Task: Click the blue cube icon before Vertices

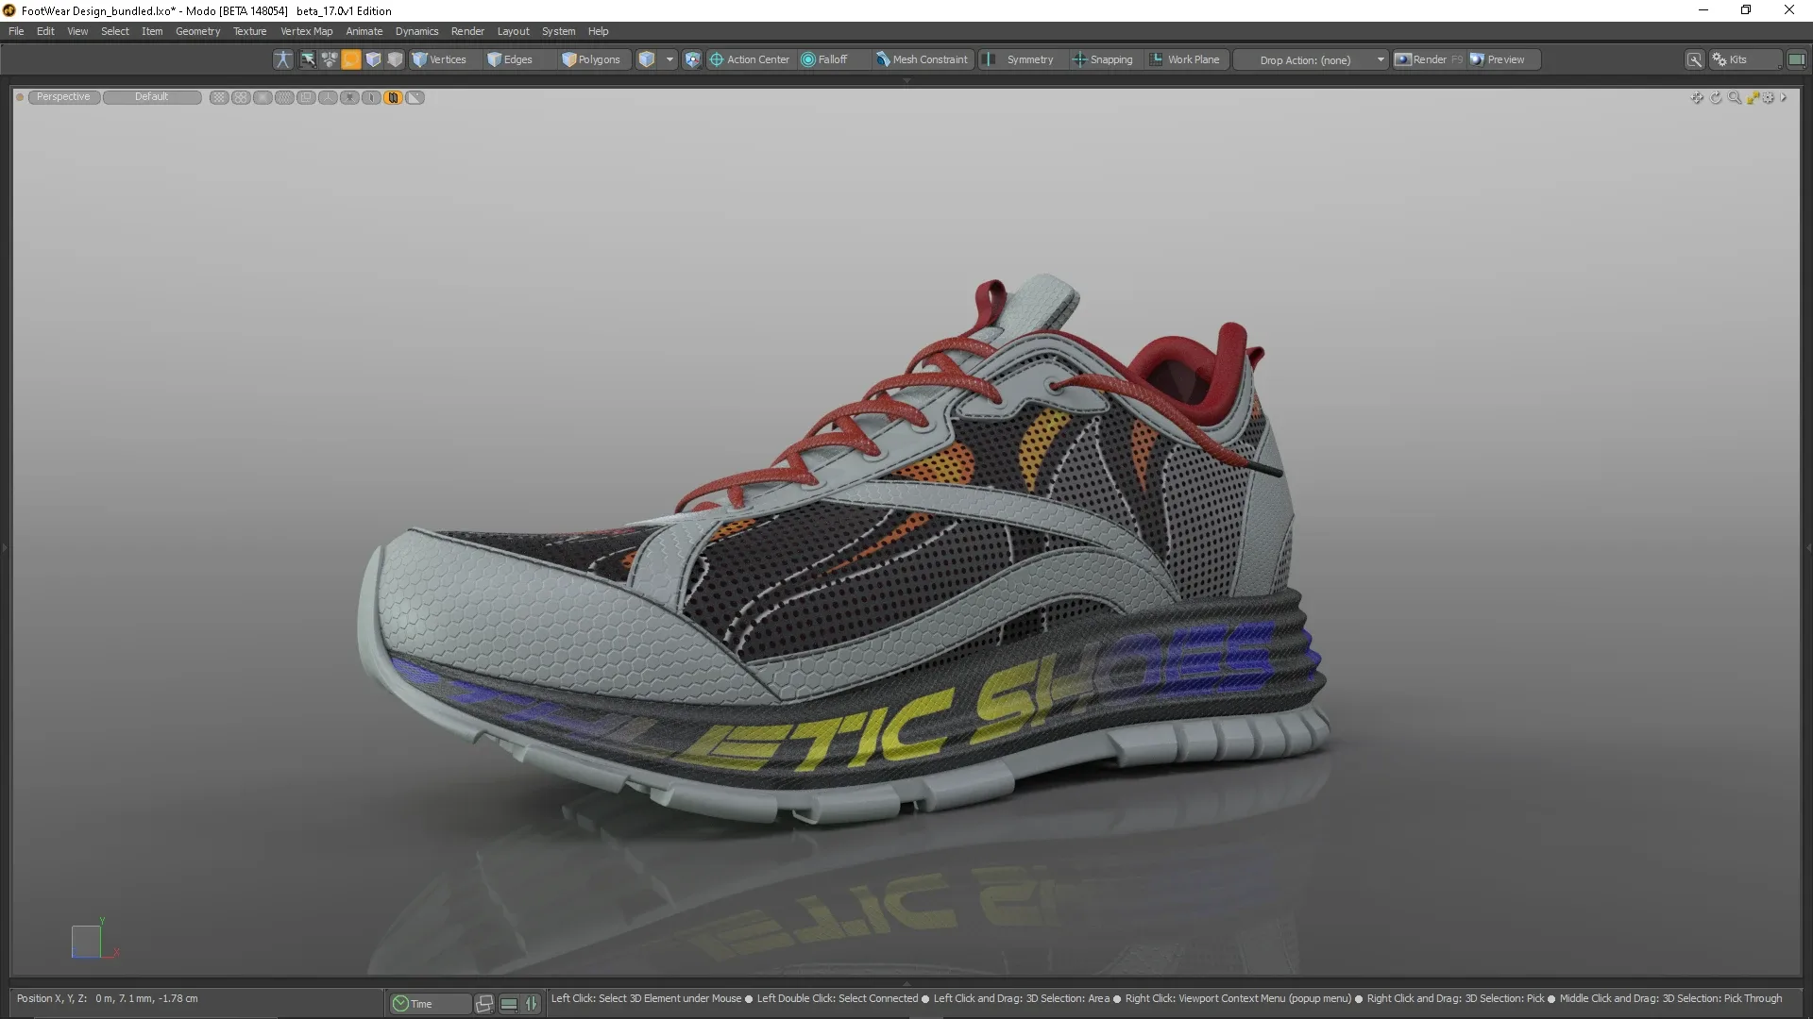Action: [x=373, y=59]
